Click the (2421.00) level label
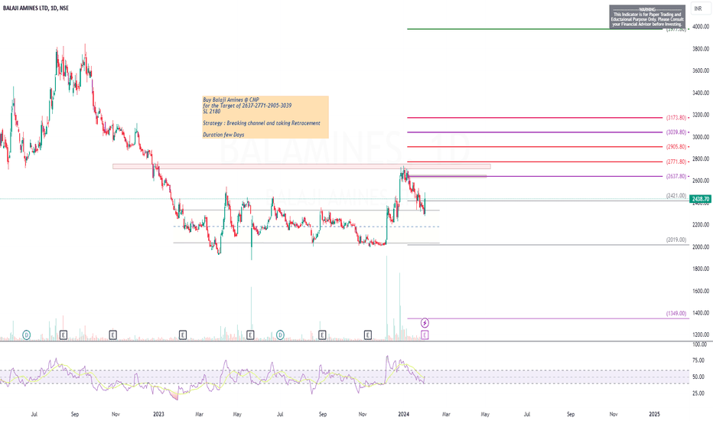This screenshot has height=421, width=713. [676, 196]
